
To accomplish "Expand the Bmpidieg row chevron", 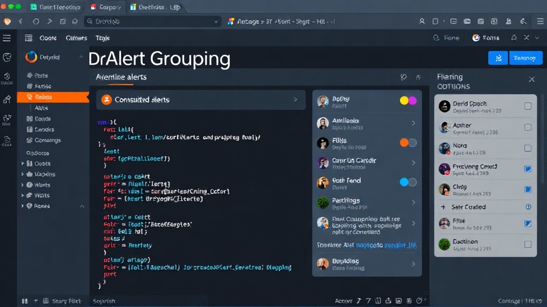I will [413, 264].
